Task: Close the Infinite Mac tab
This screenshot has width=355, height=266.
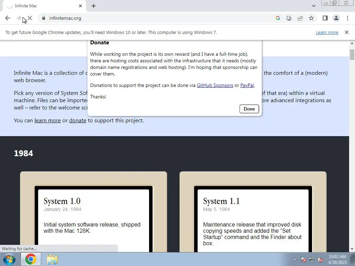Action: 80,6
